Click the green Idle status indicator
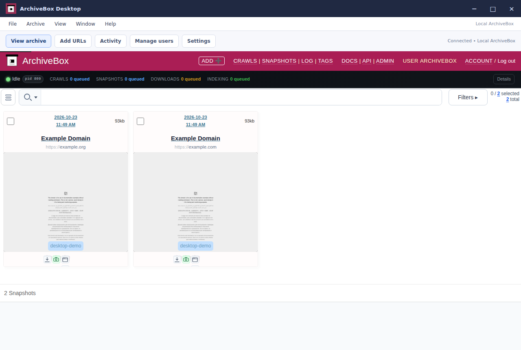 (8, 79)
